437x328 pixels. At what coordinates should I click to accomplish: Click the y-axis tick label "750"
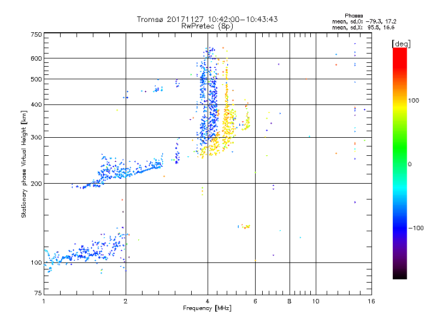(36, 34)
